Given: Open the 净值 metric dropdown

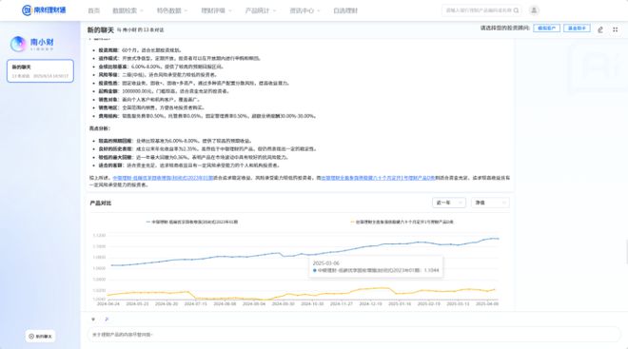Looking at the screenshot, I should click(x=490, y=203).
